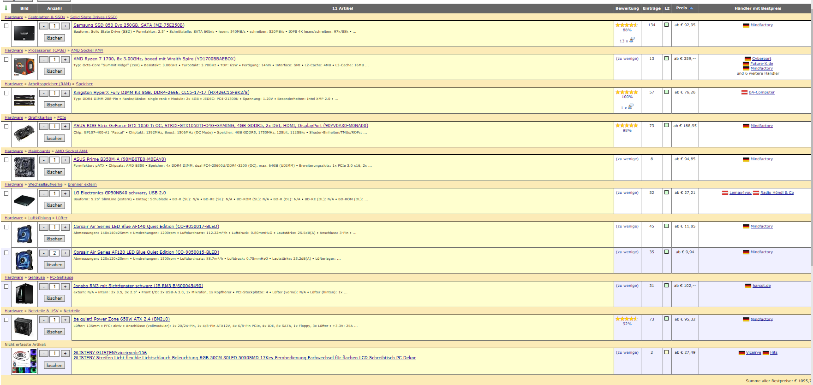
Task: Click the Anzahl column header
Action: [54, 8]
